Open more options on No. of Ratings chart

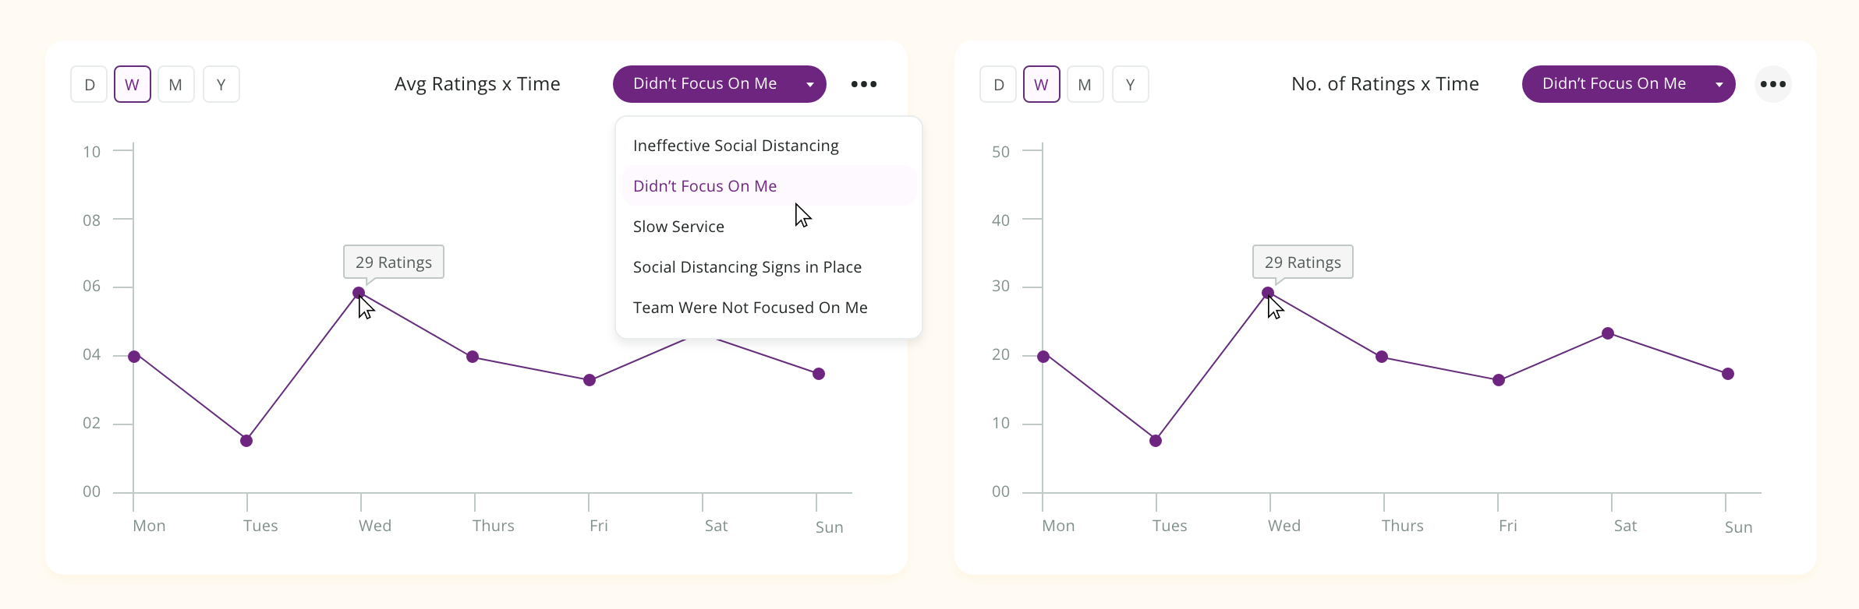(x=1772, y=84)
